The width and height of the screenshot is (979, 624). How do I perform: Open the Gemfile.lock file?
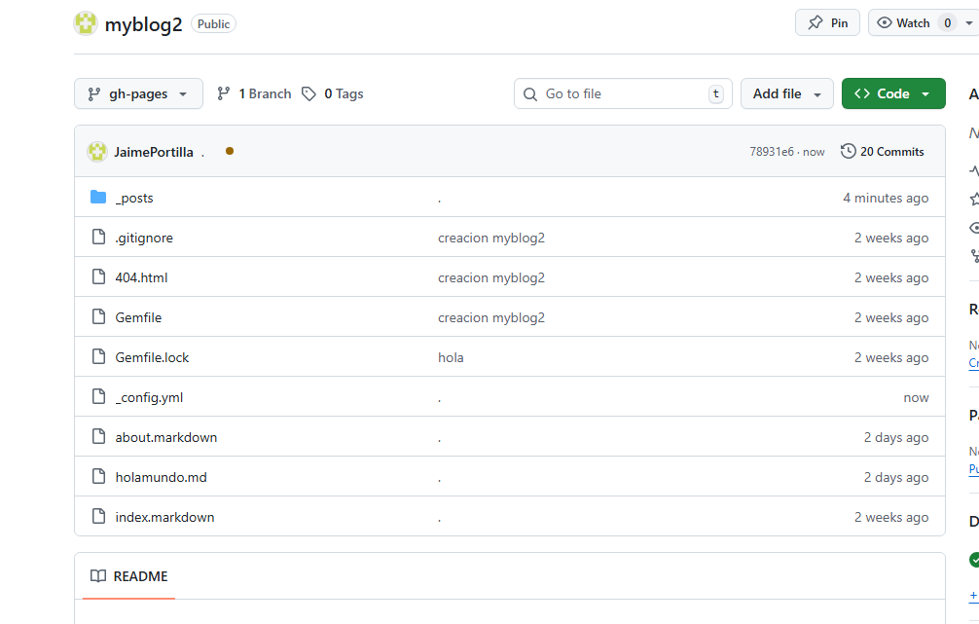point(152,357)
